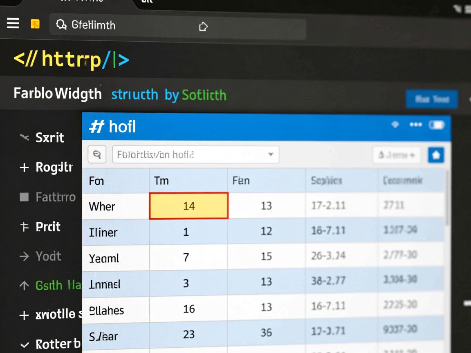Image resolution: width=471 pixels, height=353 pixels.
Task: Select the Sxrit sidebar item
Action: [x=49, y=138]
